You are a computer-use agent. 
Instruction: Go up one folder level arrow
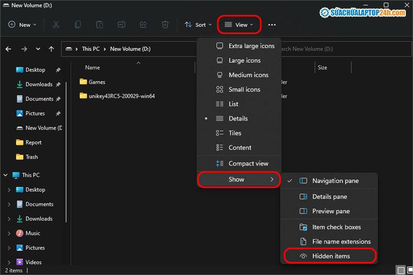click(x=51, y=49)
